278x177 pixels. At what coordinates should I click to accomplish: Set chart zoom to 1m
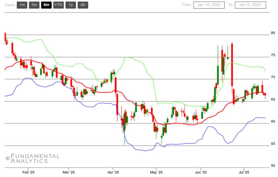tap(22, 5)
